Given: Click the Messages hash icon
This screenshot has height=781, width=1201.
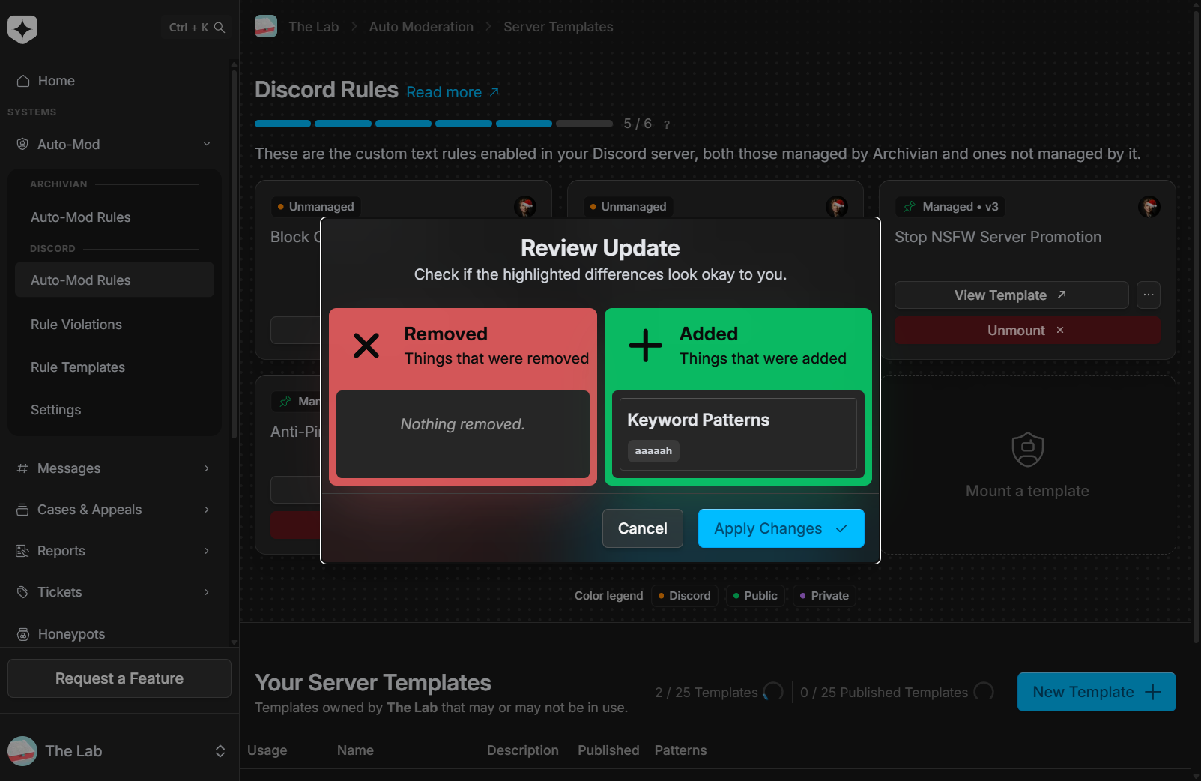Looking at the screenshot, I should [22, 468].
